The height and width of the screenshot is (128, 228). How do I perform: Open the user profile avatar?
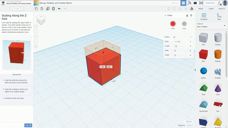tap(225, 3)
